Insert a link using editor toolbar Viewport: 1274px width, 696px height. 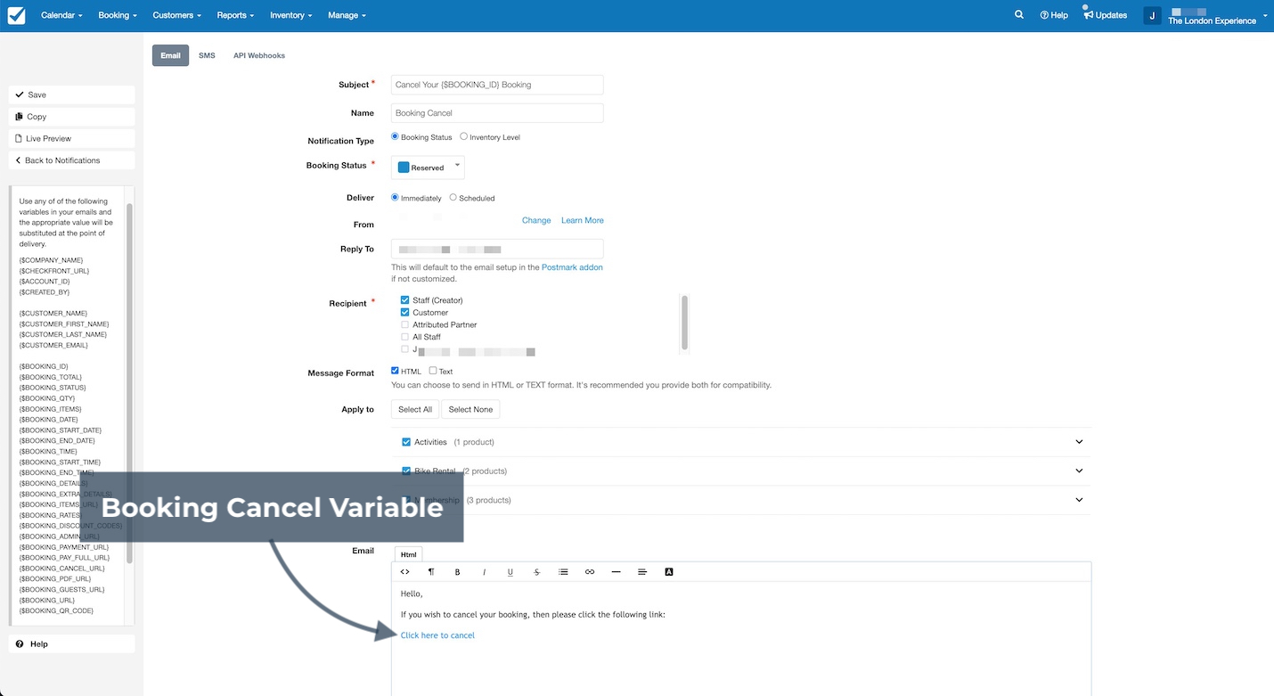[590, 572]
